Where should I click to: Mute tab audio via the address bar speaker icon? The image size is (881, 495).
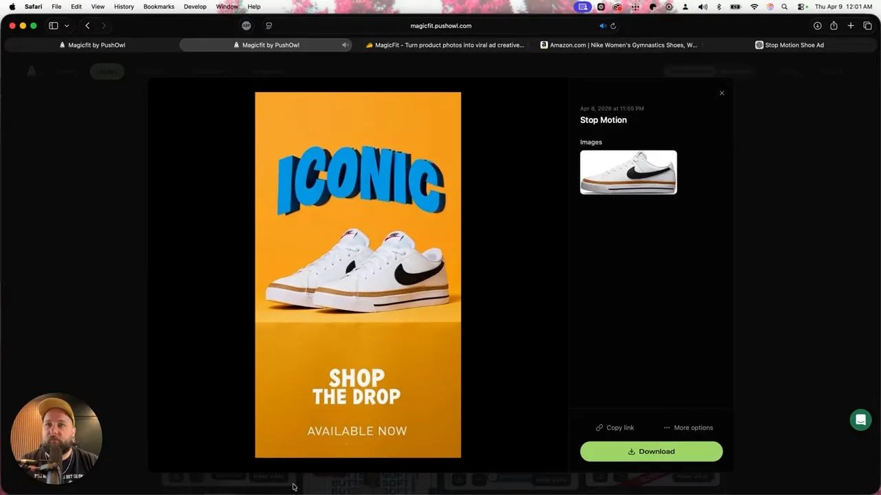(x=602, y=25)
